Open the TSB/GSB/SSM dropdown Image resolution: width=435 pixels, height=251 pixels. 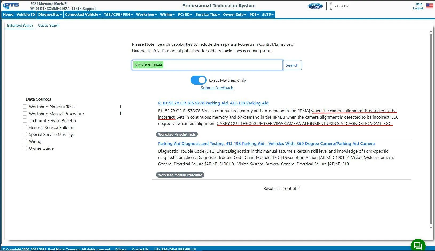118,15
